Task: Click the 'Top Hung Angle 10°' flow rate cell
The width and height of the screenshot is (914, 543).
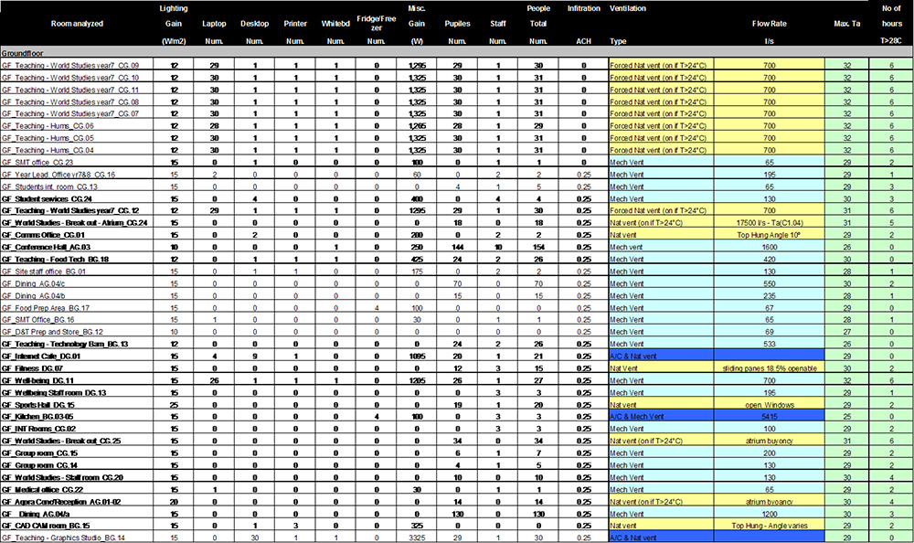Action: [x=769, y=235]
